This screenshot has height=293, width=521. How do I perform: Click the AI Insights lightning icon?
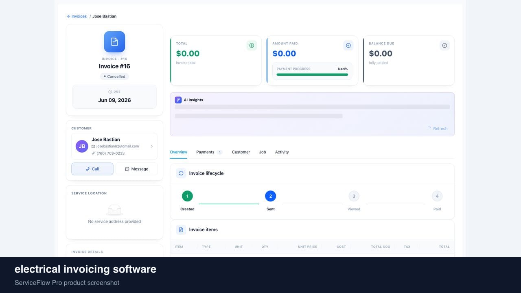(x=178, y=100)
